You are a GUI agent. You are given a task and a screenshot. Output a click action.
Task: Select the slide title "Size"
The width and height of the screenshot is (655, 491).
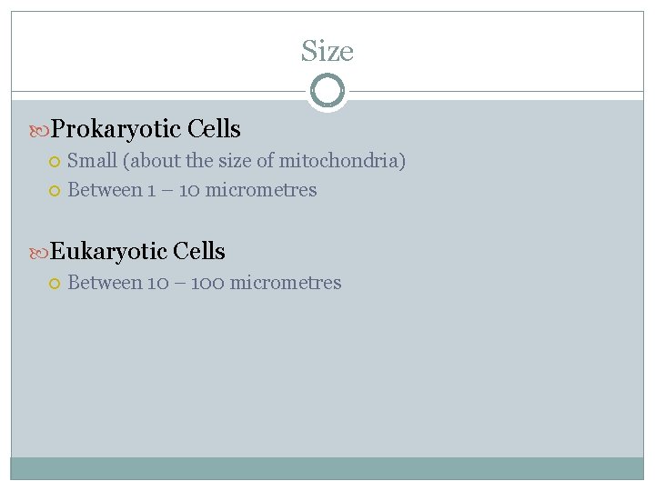tap(327, 51)
